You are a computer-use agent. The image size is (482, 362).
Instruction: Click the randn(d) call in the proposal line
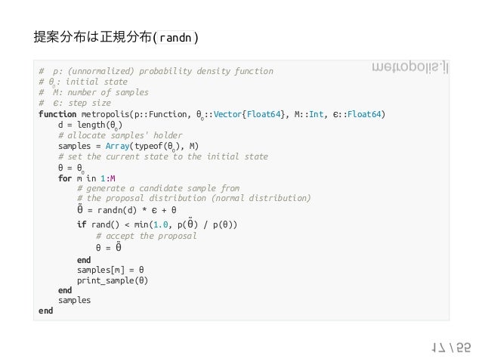[x=117, y=210]
